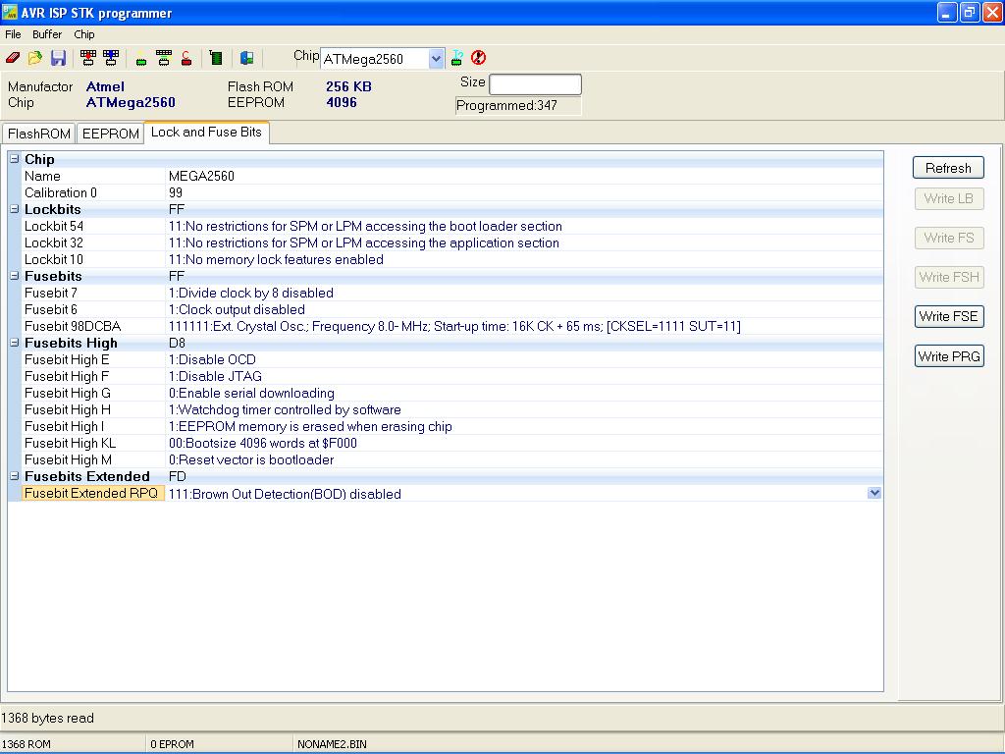The height and width of the screenshot is (754, 1005).
Task: Click the dark green chip toolbar icon
Action: point(216,58)
